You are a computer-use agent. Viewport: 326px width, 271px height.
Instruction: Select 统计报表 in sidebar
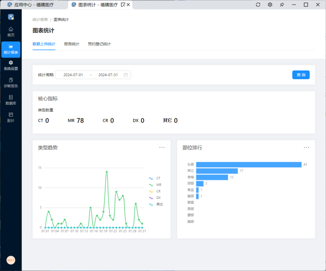11,49
